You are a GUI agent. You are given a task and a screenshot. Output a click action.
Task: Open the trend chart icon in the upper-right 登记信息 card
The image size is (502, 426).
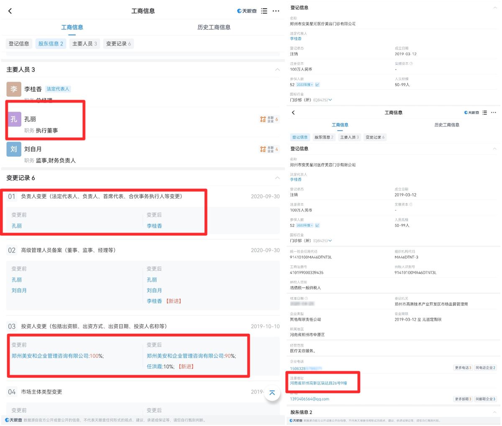pos(317,85)
